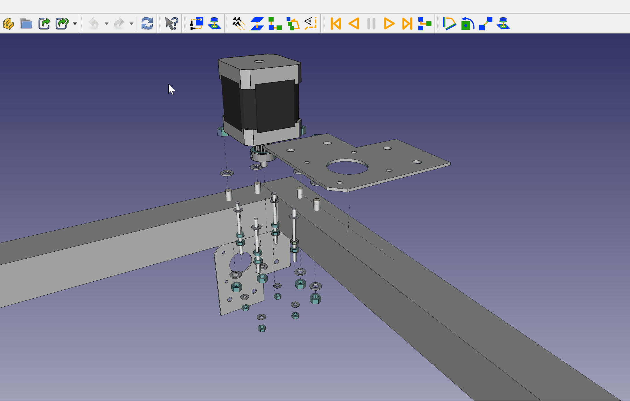The image size is (630, 401).
Task: Click the two blue parallel planes icon
Action: coord(257,24)
